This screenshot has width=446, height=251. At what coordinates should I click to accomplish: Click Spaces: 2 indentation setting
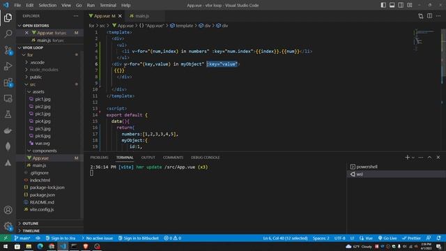pos(321,238)
